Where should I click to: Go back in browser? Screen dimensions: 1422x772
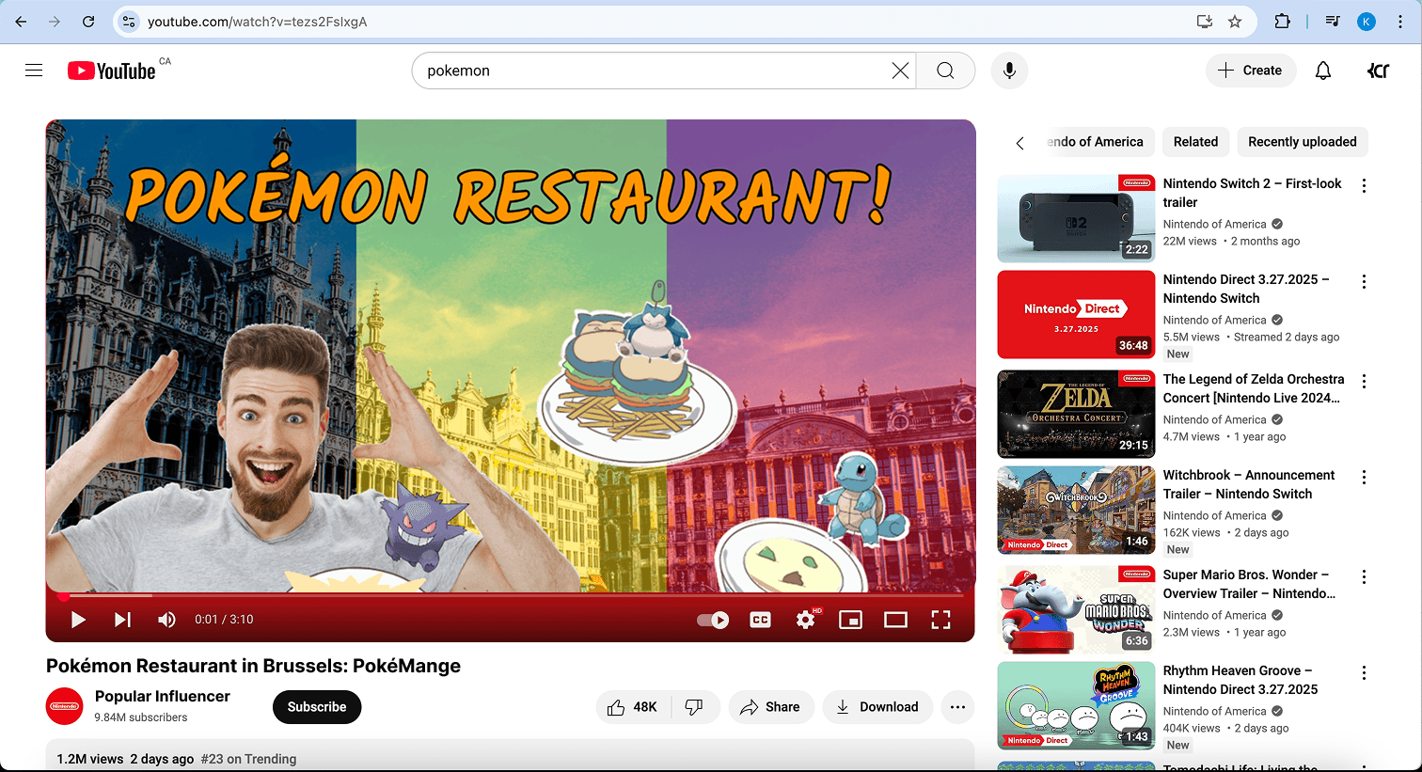click(21, 21)
